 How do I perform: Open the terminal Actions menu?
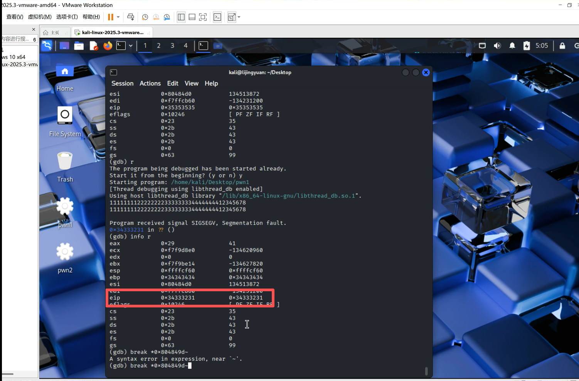tap(150, 83)
